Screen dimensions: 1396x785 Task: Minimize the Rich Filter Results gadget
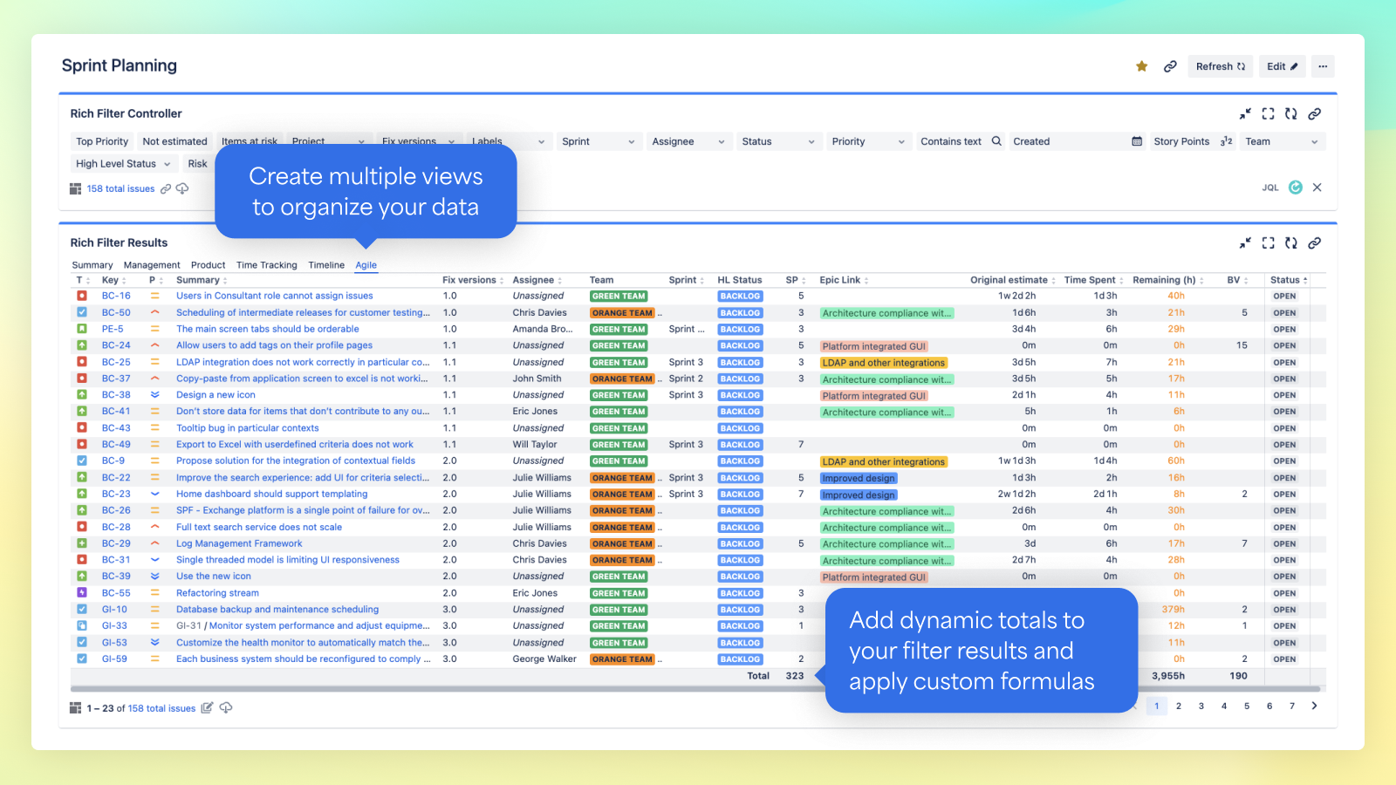(1245, 242)
